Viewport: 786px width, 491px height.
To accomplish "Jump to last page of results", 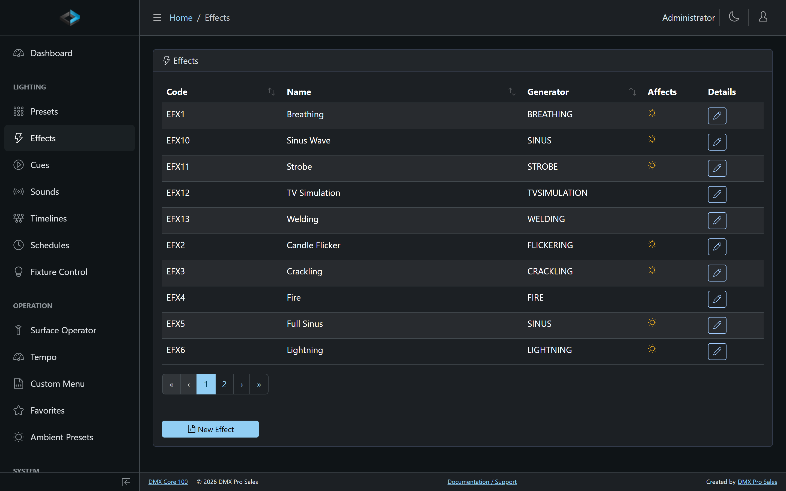I will pos(259,385).
